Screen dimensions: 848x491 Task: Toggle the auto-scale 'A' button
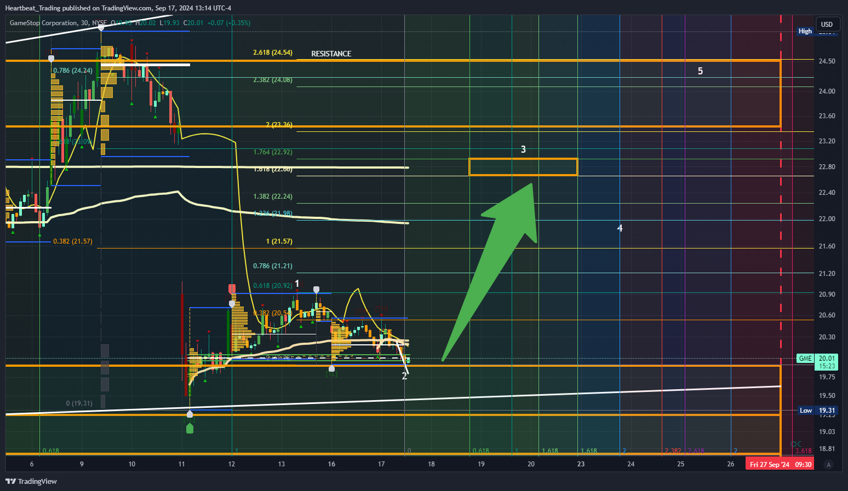click(x=828, y=465)
